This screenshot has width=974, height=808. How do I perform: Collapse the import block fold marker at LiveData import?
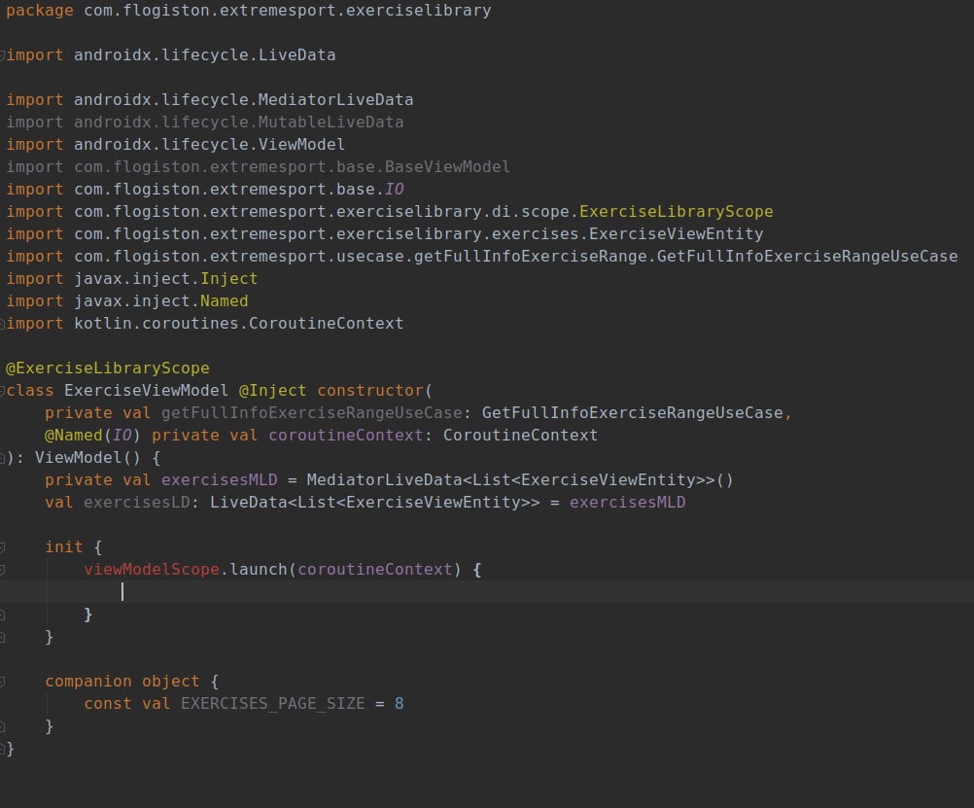point(3,55)
